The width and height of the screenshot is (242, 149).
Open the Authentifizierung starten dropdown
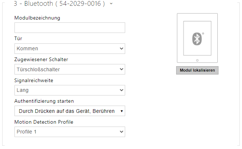tap(70, 111)
